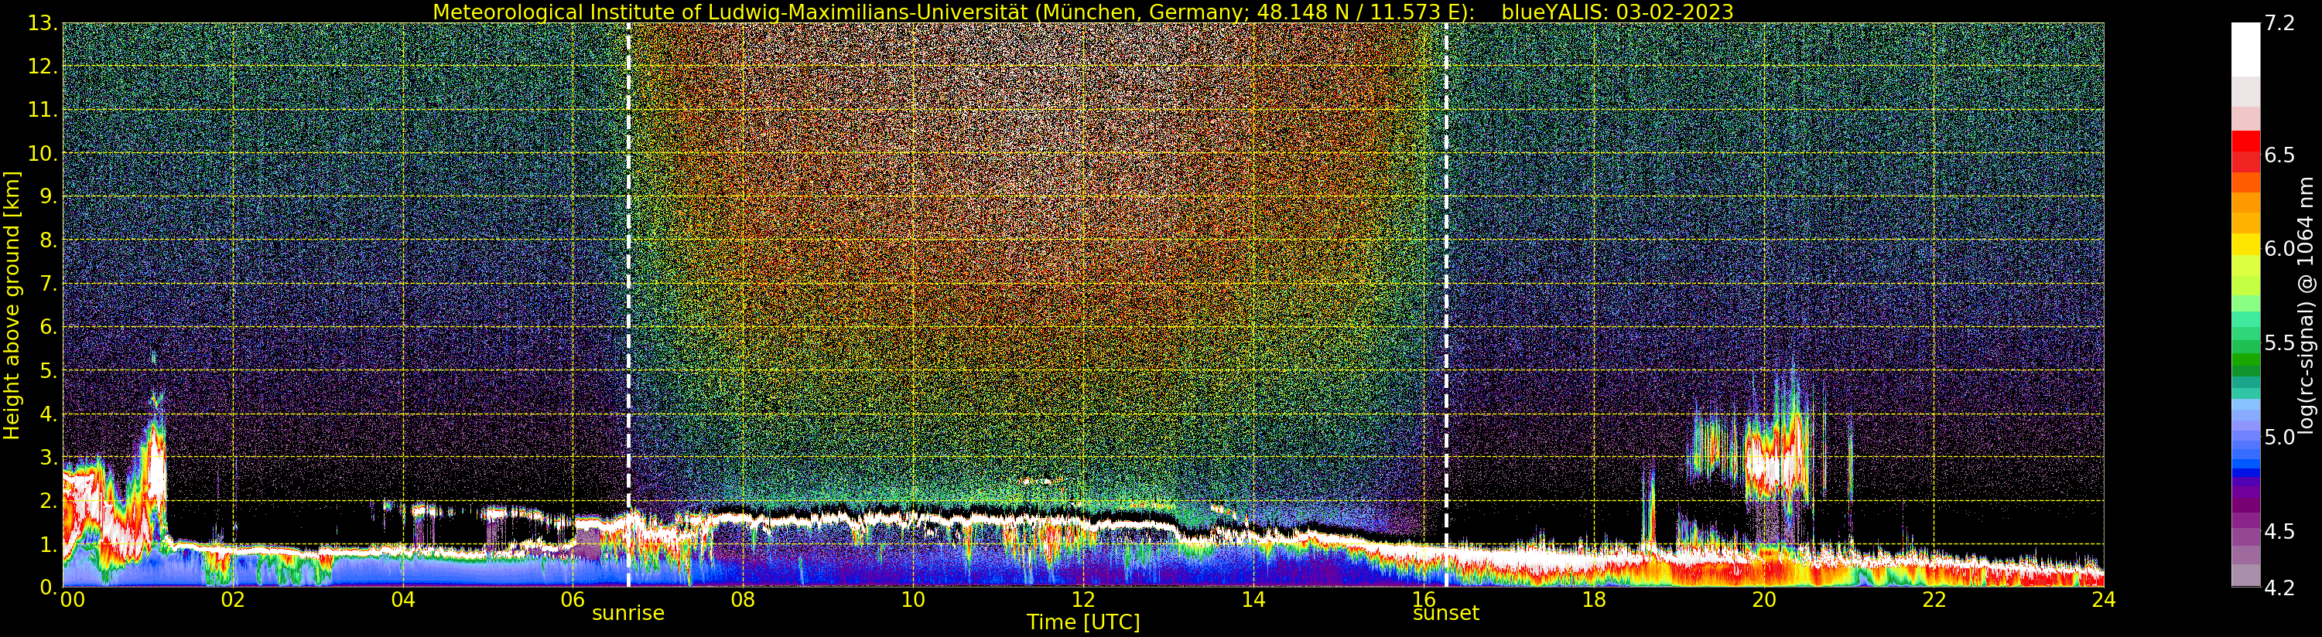Click the 9. tick on the height axis
The image size is (2322, 637).
(x=48, y=197)
